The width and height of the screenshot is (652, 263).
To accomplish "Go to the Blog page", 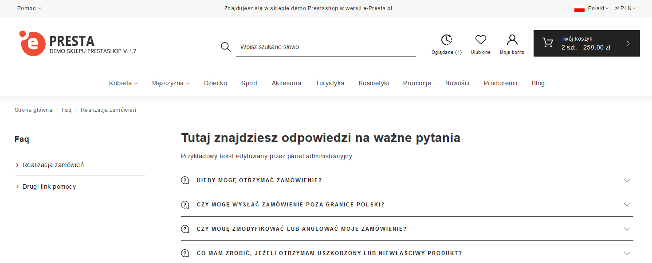I will tap(538, 83).
